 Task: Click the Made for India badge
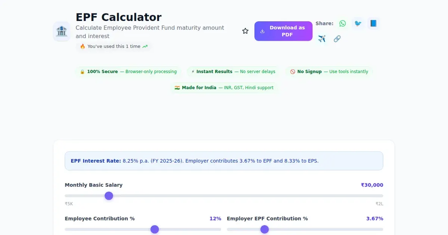tap(224, 88)
